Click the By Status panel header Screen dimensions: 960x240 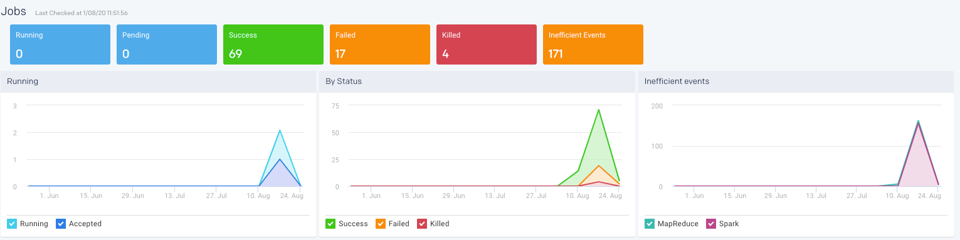[477, 81]
